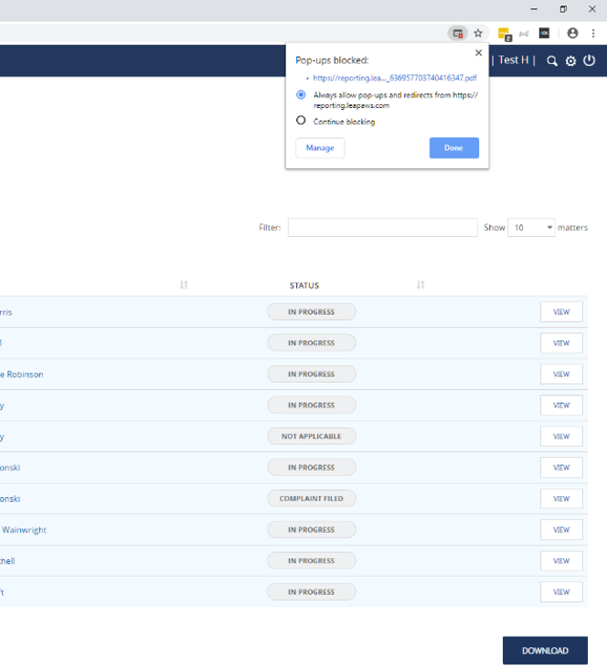View the NOT APPLICABLE matter
Image resolution: width=607 pixels, height=671 pixels.
pos(561,437)
